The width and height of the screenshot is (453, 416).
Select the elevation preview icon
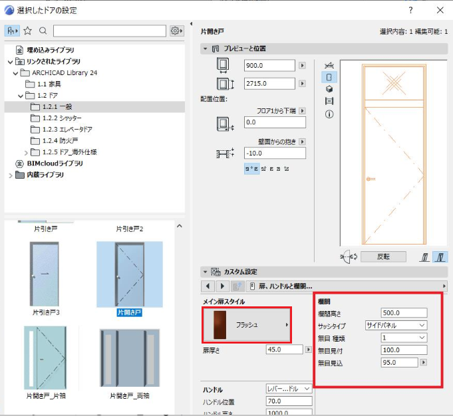(x=329, y=77)
